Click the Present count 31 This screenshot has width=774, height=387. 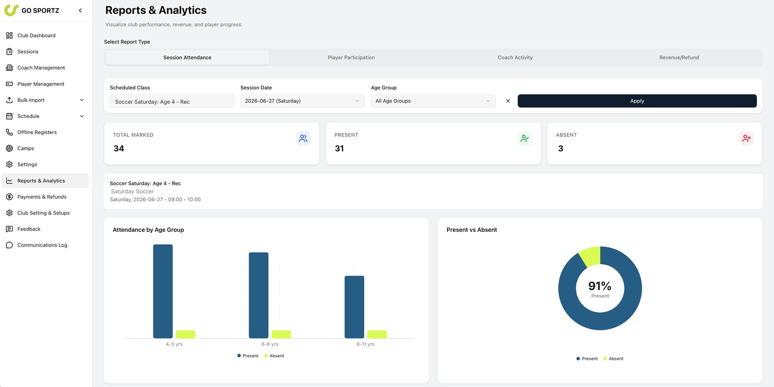pos(340,149)
